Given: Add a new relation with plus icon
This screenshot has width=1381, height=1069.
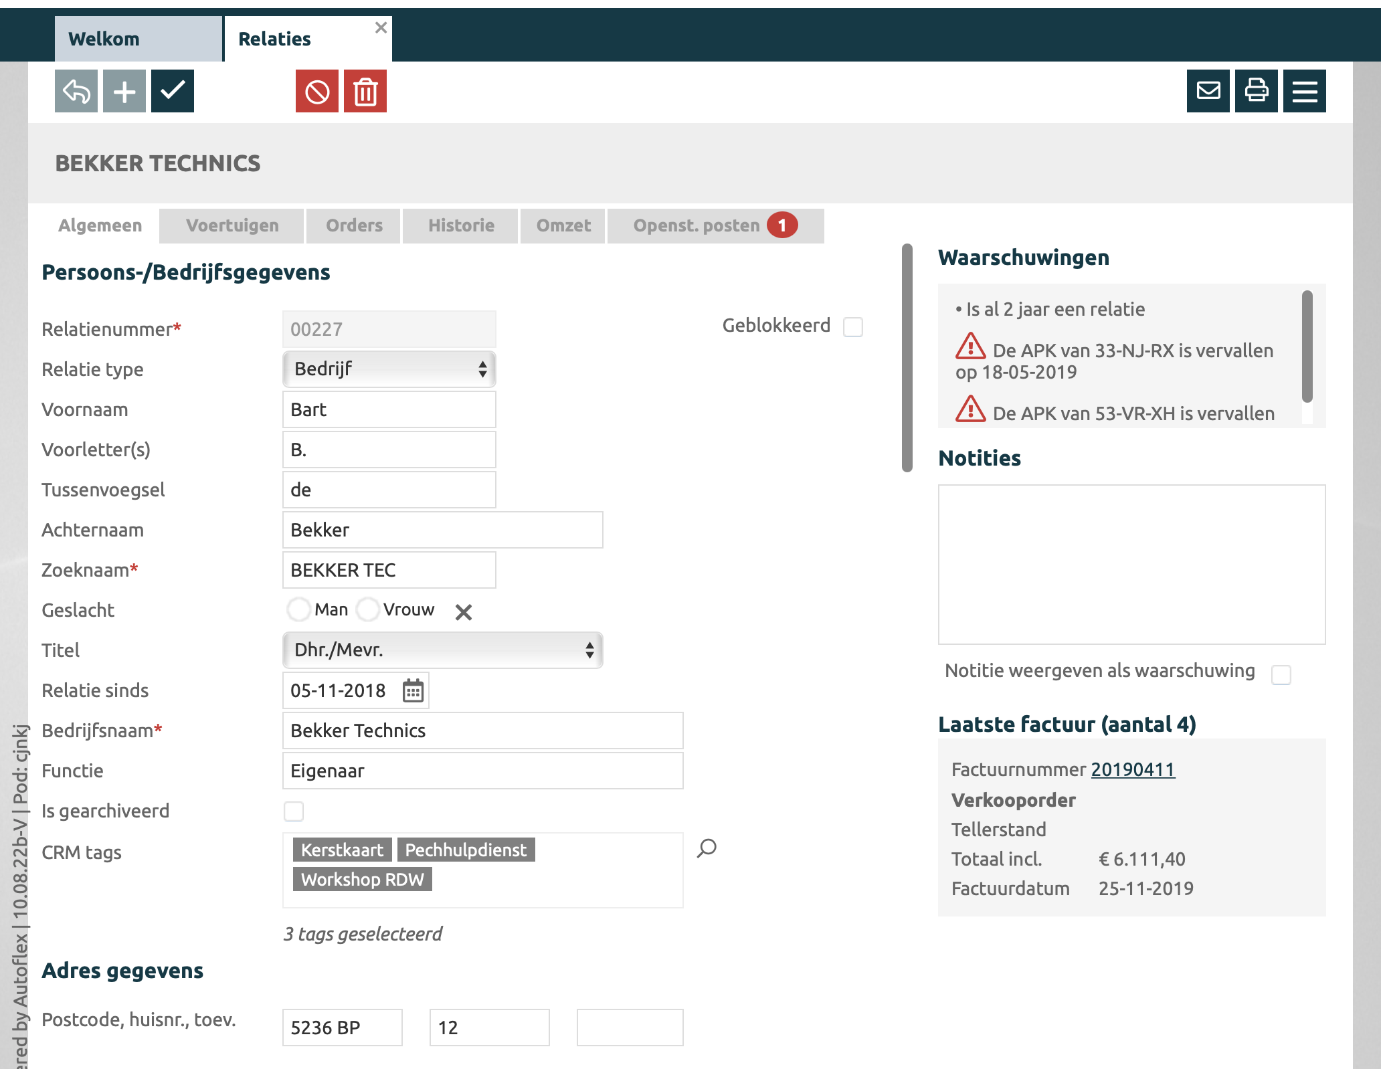Looking at the screenshot, I should (124, 91).
